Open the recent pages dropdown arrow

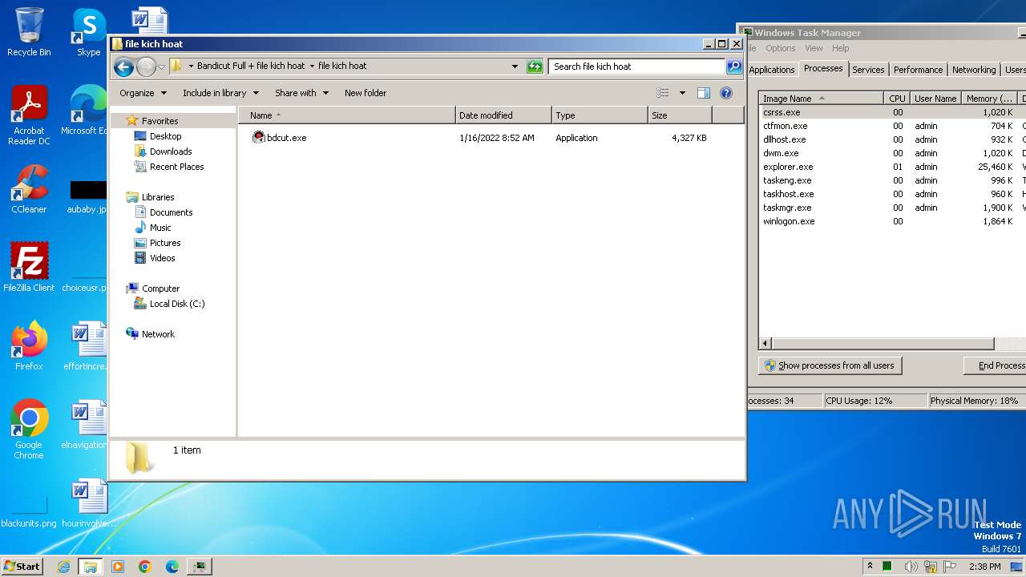tap(161, 67)
